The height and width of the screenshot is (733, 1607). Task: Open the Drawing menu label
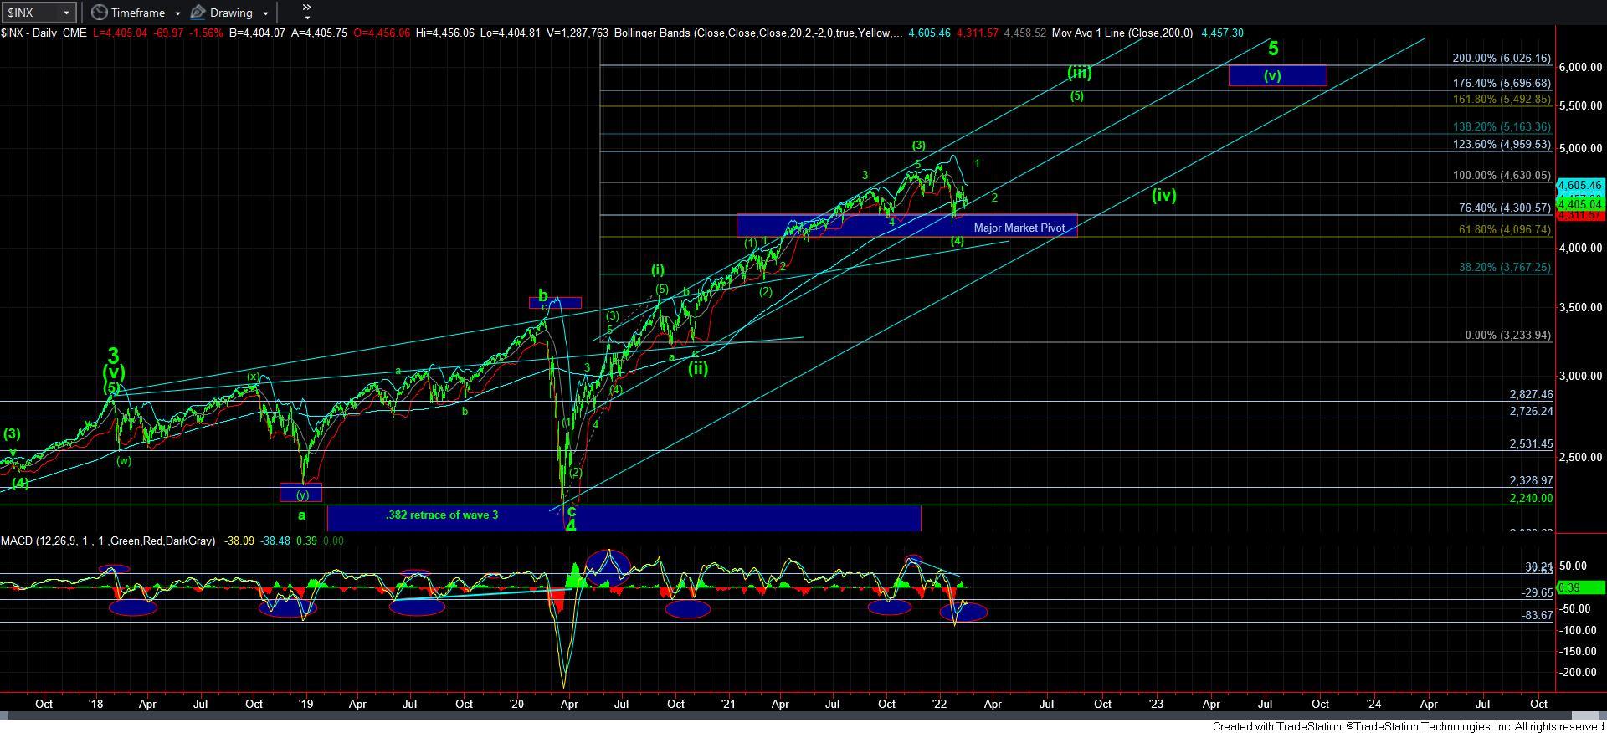tap(231, 13)
